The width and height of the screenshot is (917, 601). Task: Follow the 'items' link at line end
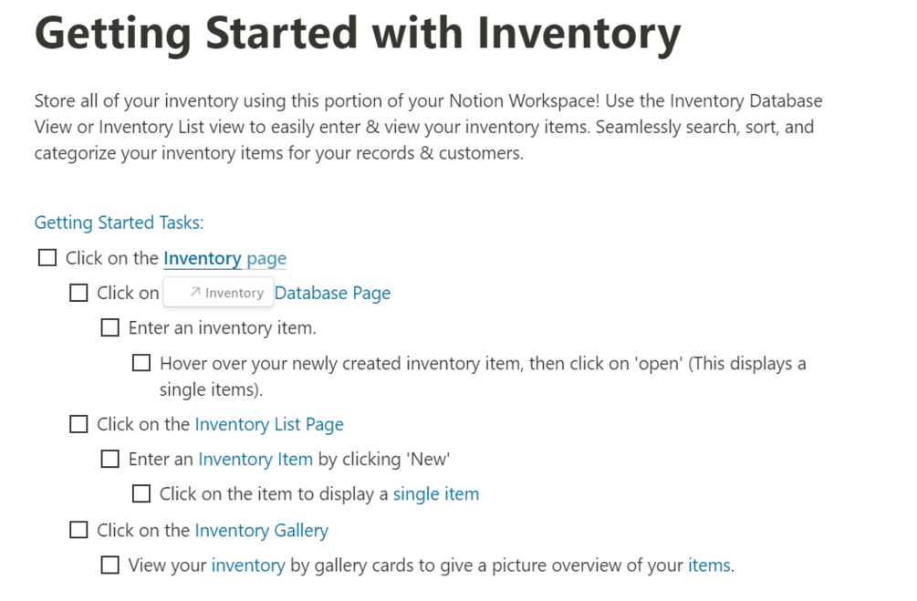[x=709, y=565]
